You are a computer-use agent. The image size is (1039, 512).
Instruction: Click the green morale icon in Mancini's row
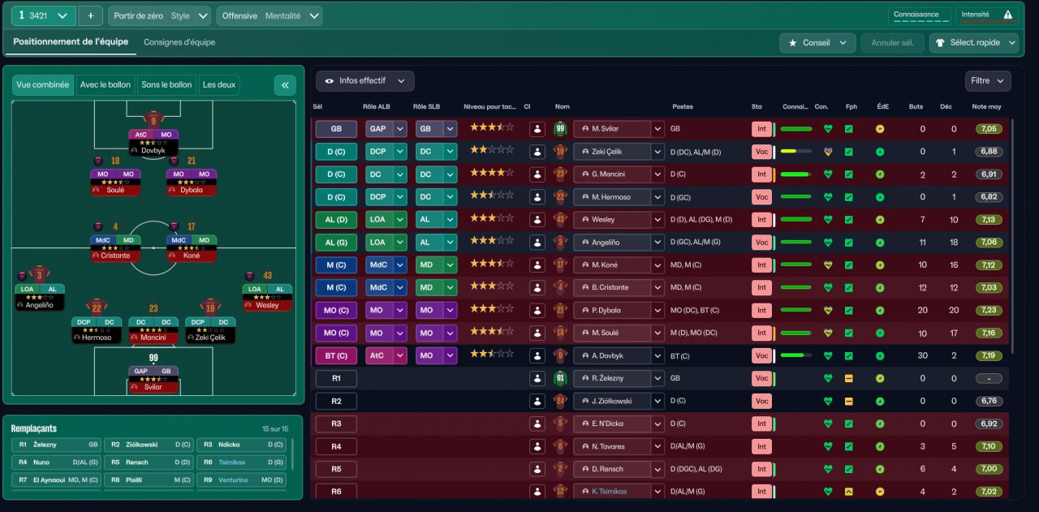point(880,174)
